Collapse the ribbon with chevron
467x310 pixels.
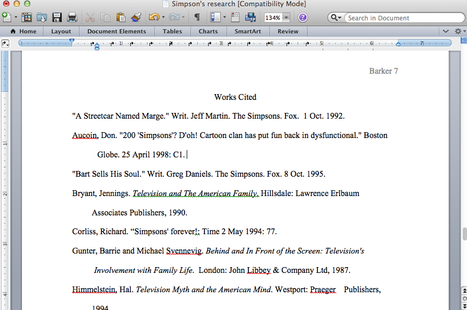coord(446,31)
